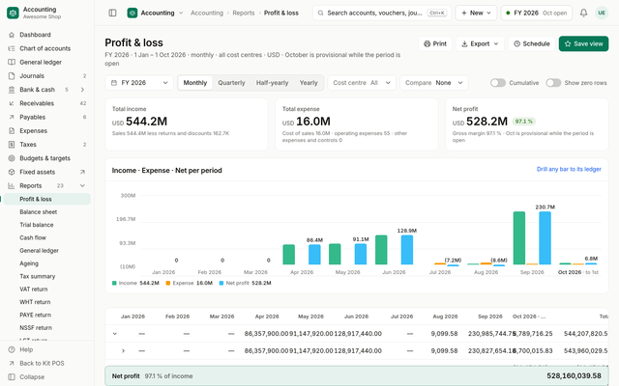619x386 pixels.
Task: Open General ledger in the main sidebar
Action: 47,62
